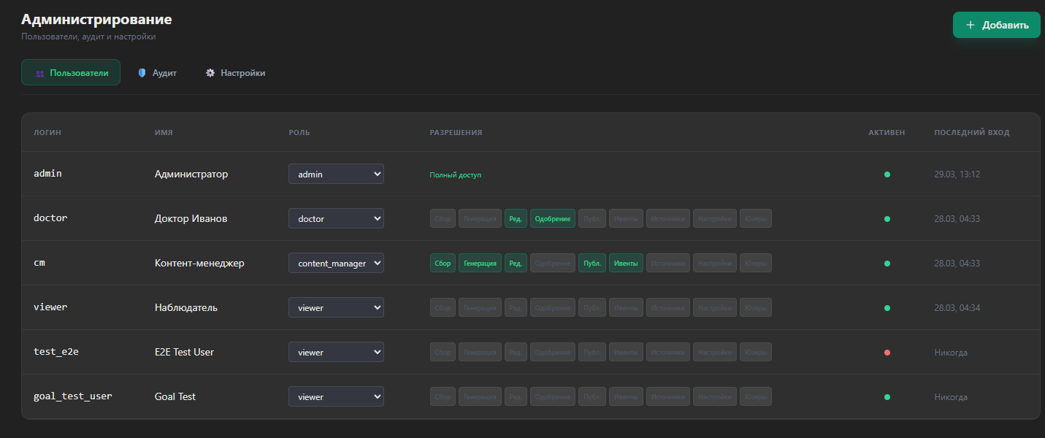This screenshot has height=438, width=1045.
Task: Disable Сбор permission in cm row
Action: click(443, 264)
